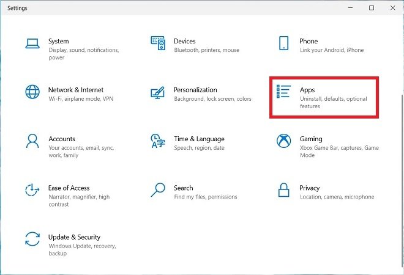
Task: Open the Personalization heading text
Action: tap(195, 90)
